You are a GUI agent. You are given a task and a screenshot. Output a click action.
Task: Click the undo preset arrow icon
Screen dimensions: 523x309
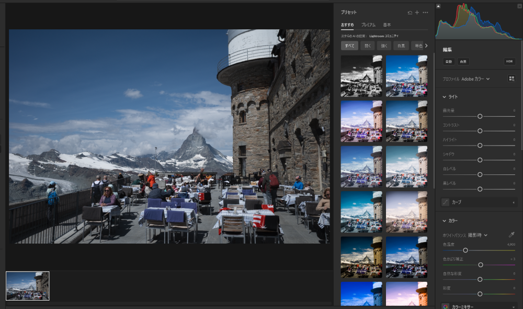point(410,12)
